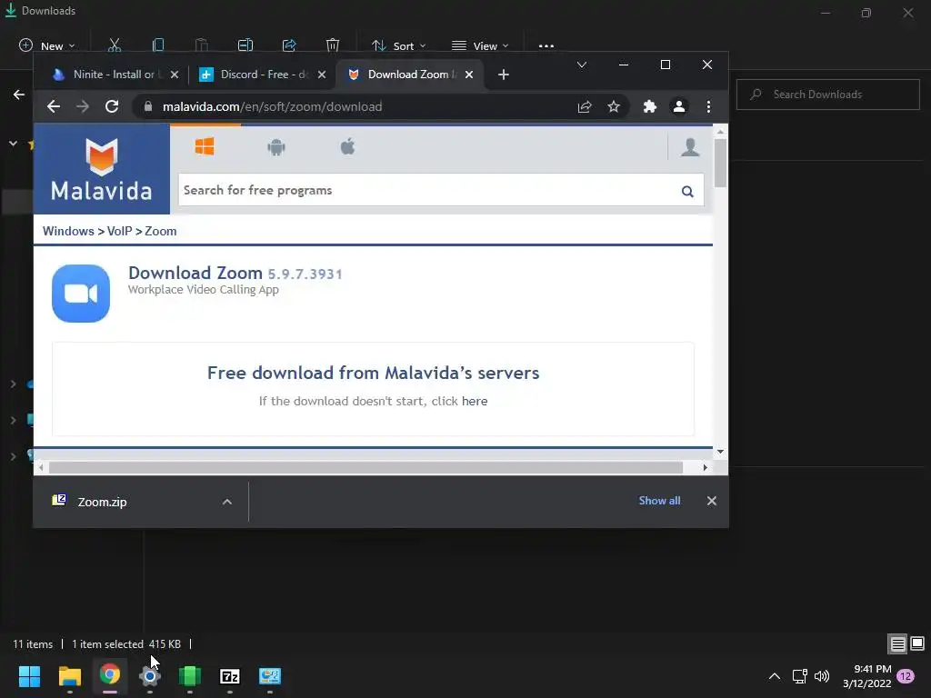Click VoIP breadcrumb link
The height and width of the screenshot is (698, 931).
click(119, 232)
